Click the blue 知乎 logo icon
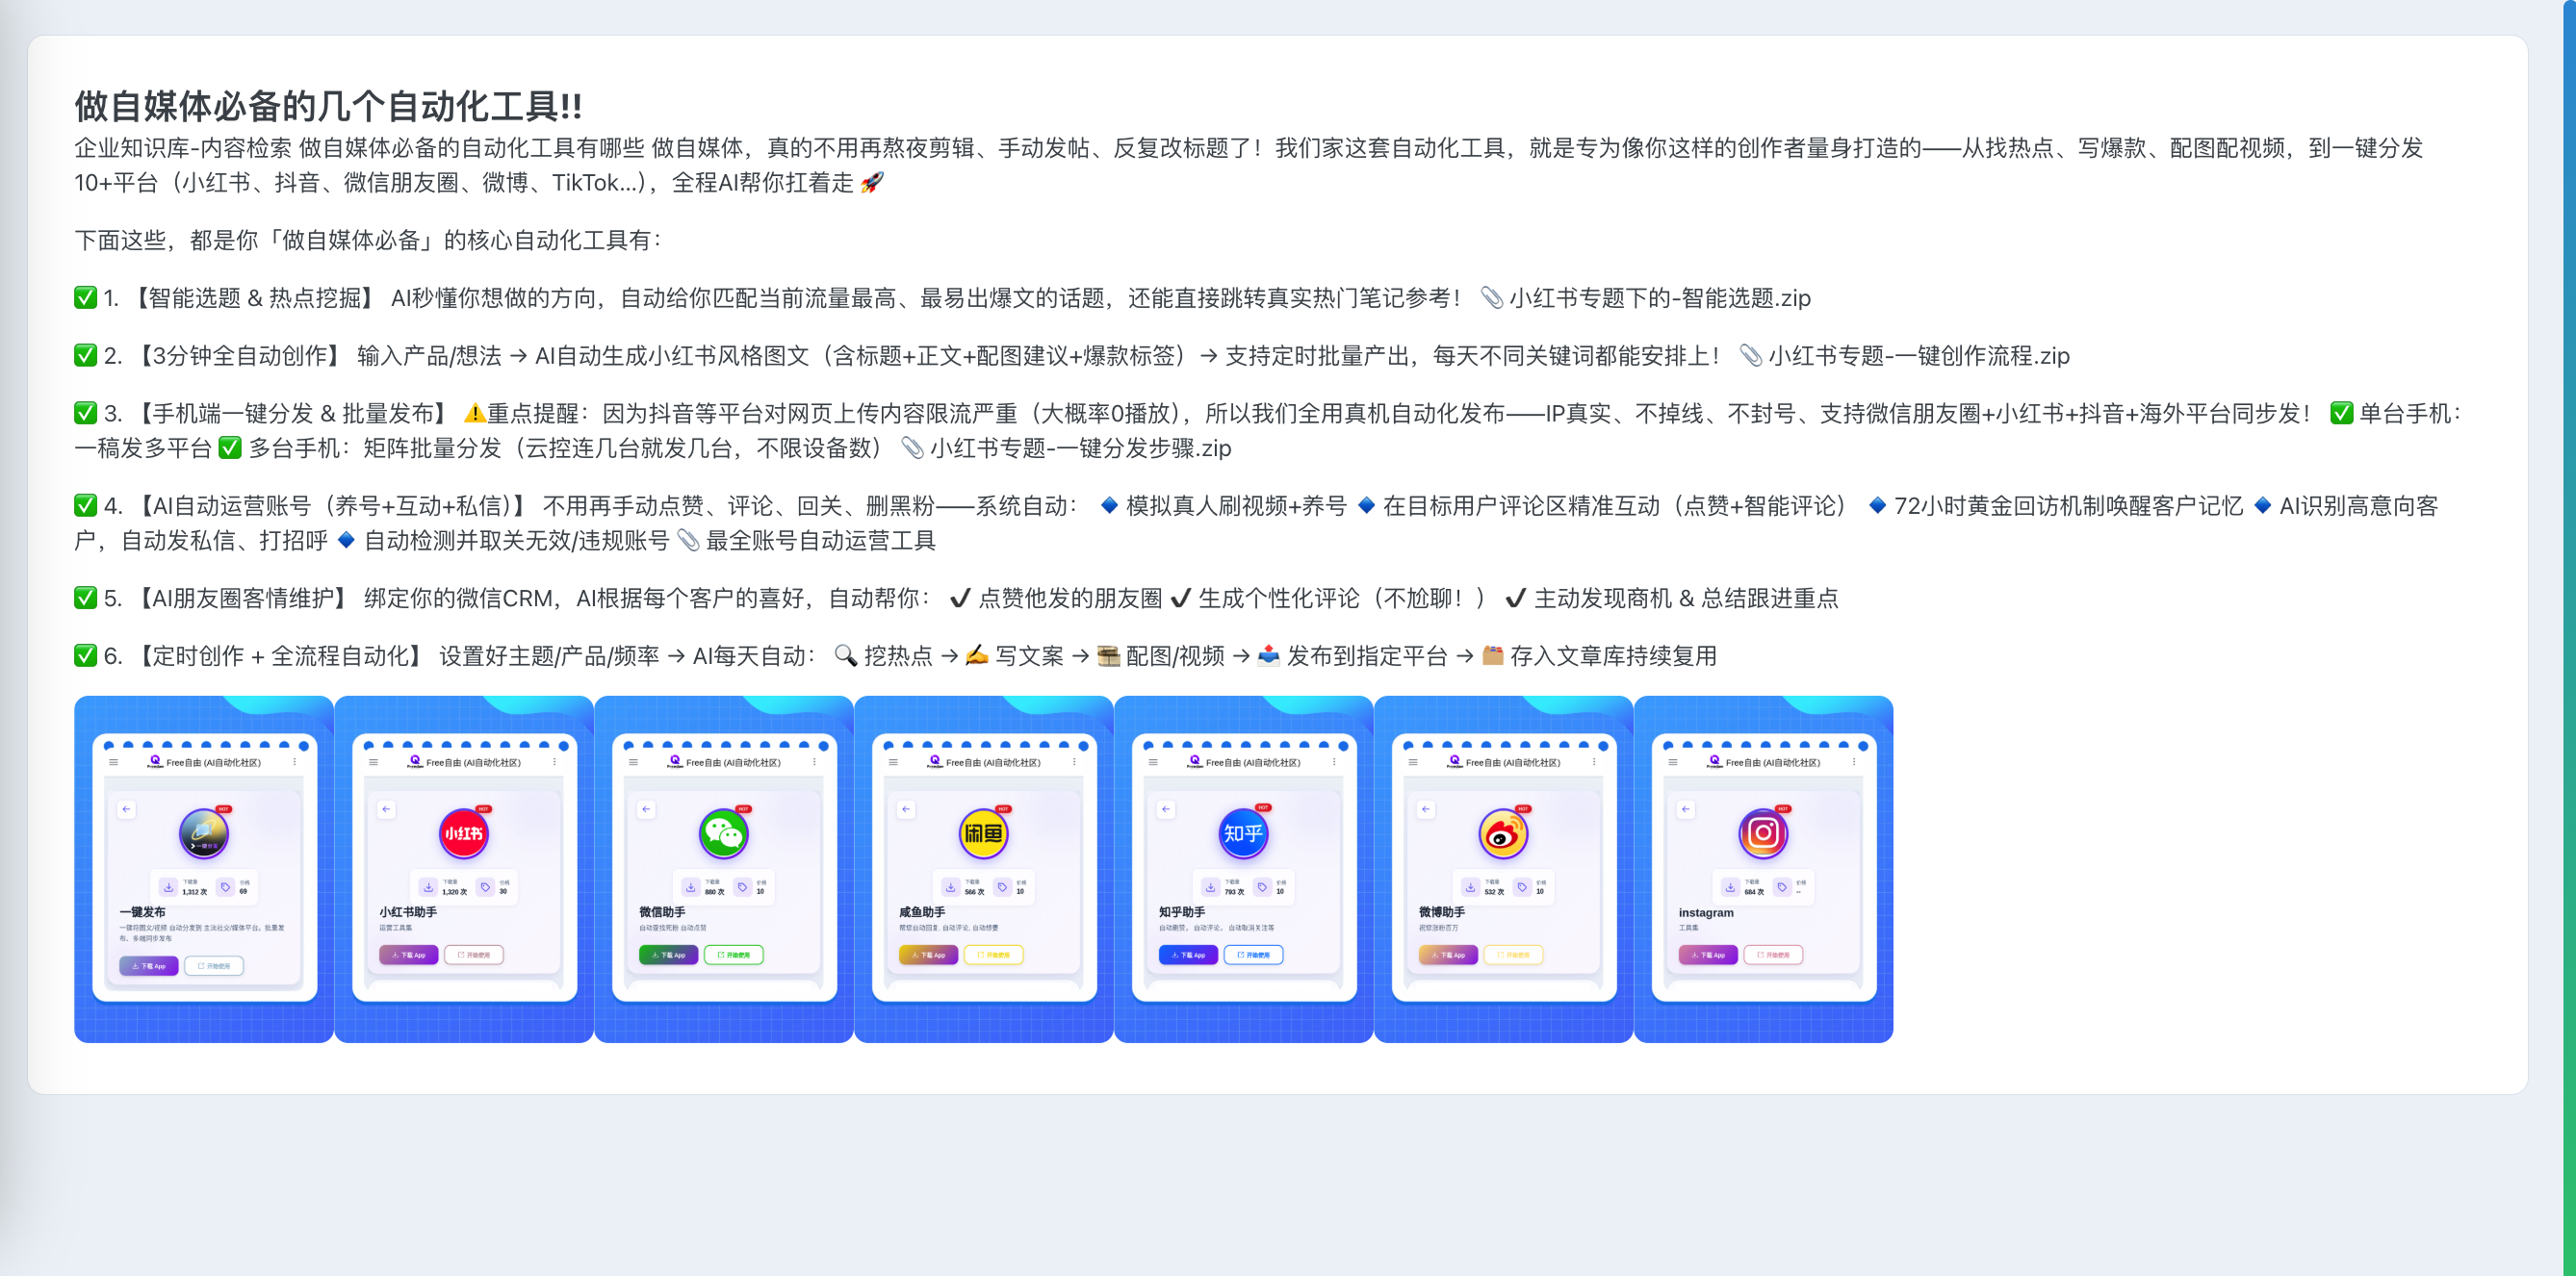The image size is (2576, 1276). tap(1243, 833)
